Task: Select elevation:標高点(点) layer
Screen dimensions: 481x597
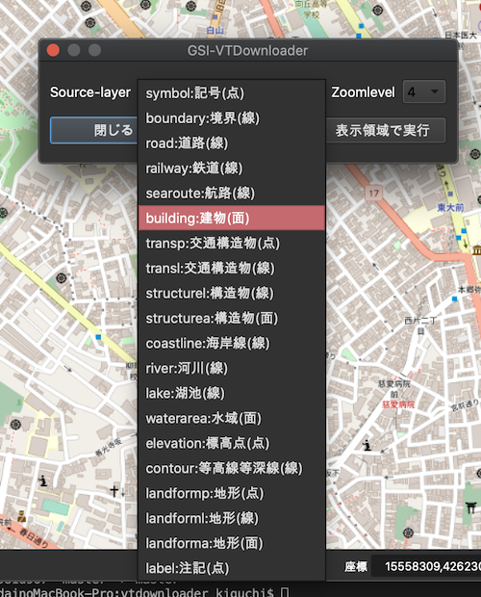Action: pyautogui.click(x=232, y=443)
